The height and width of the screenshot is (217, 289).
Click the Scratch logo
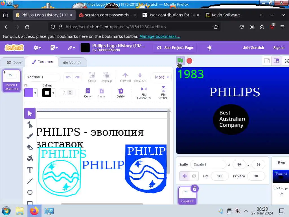[x=14, y=48]
